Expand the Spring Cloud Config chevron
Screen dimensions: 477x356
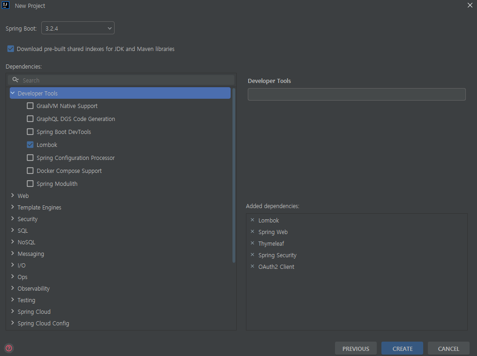(x=13, y=323)
